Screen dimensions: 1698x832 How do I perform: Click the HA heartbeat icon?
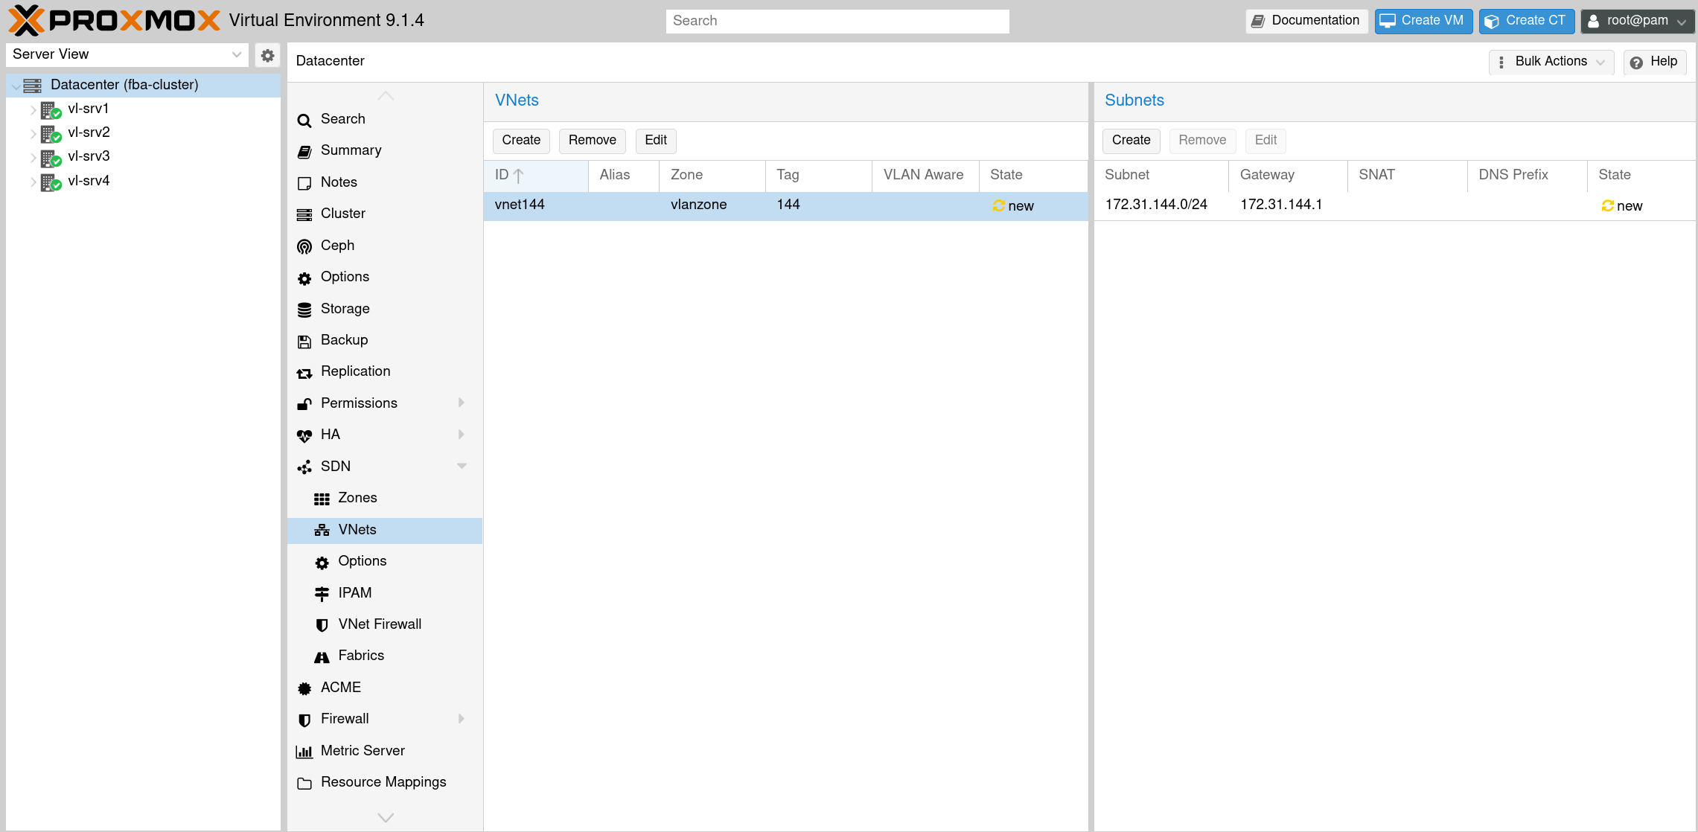(304, 436)
